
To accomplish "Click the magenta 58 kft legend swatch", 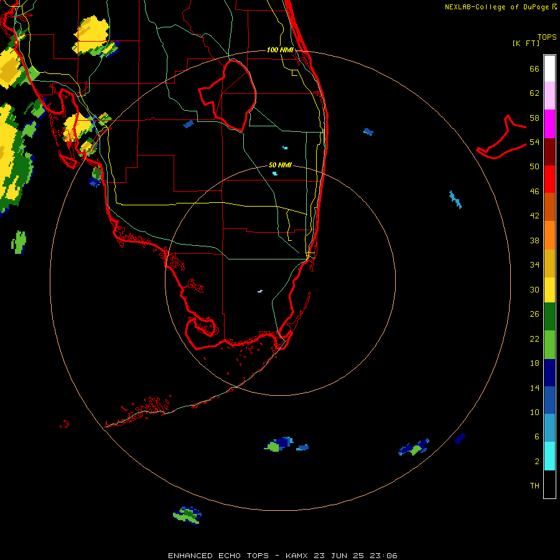I will [x=549, y=124].
